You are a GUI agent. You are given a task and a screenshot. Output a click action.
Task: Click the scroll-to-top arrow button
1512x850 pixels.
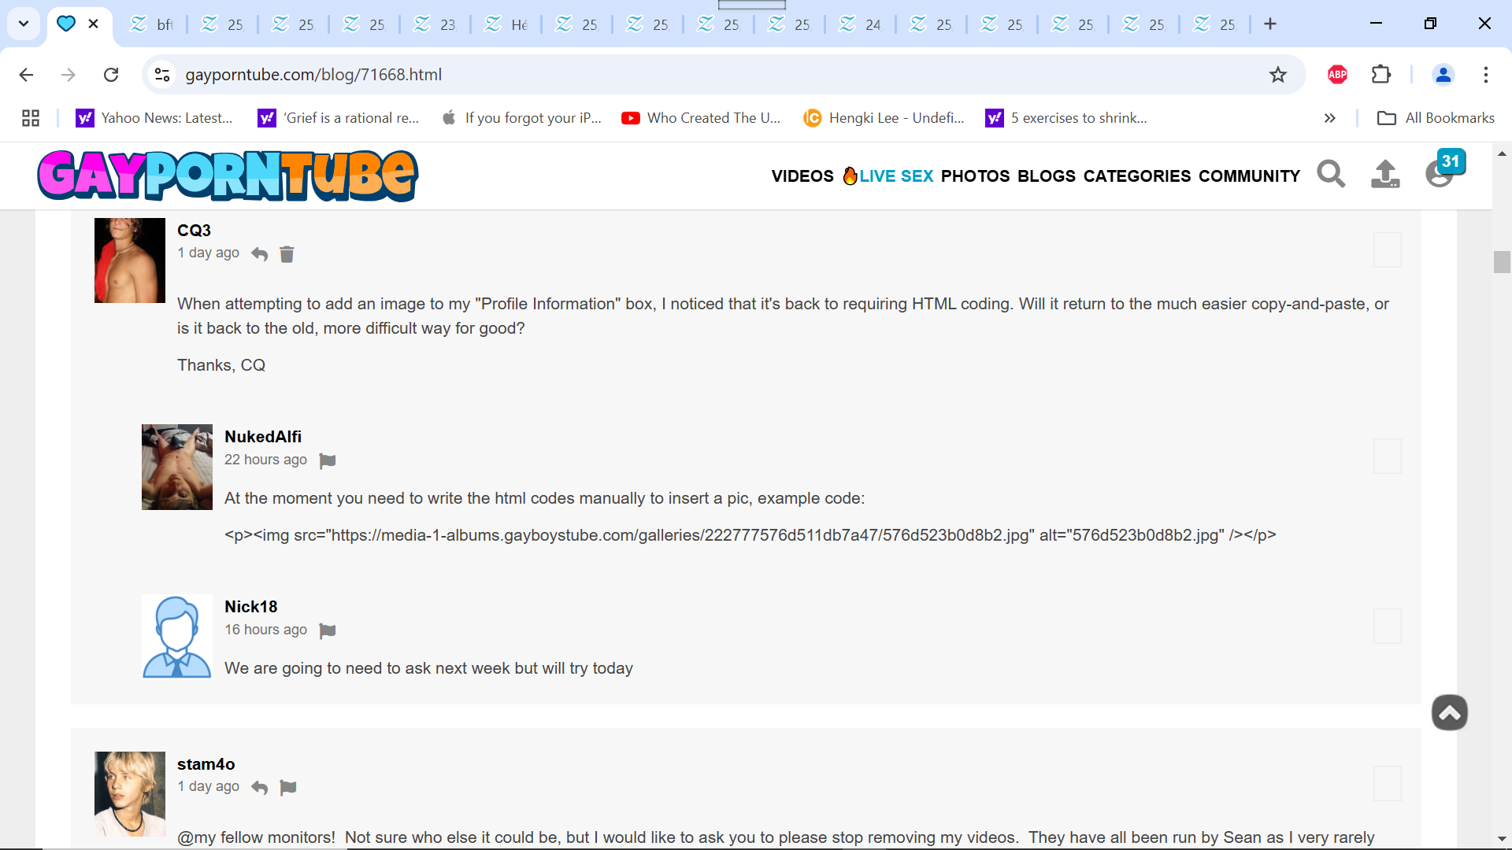point(1449,713)
